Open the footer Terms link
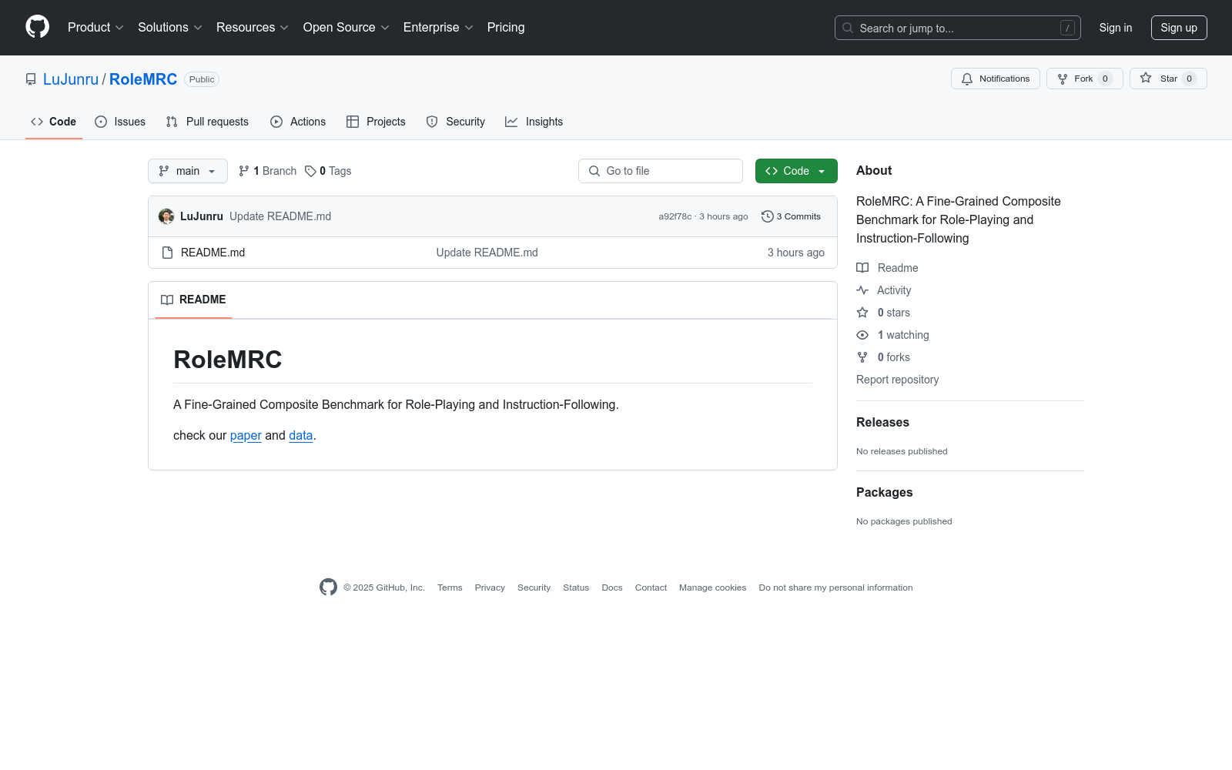This screenshot has width=1232, height=770. pyautogui.click(x=450, y=588)
